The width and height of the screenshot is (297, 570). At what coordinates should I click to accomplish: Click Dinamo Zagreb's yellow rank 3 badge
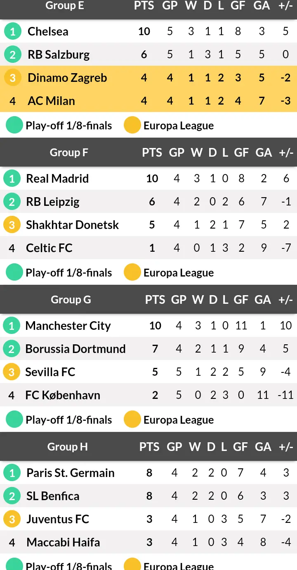(13, 78)
